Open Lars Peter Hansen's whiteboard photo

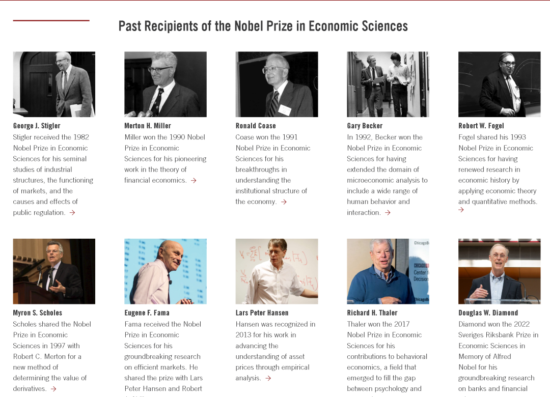[x=277, y=271]
